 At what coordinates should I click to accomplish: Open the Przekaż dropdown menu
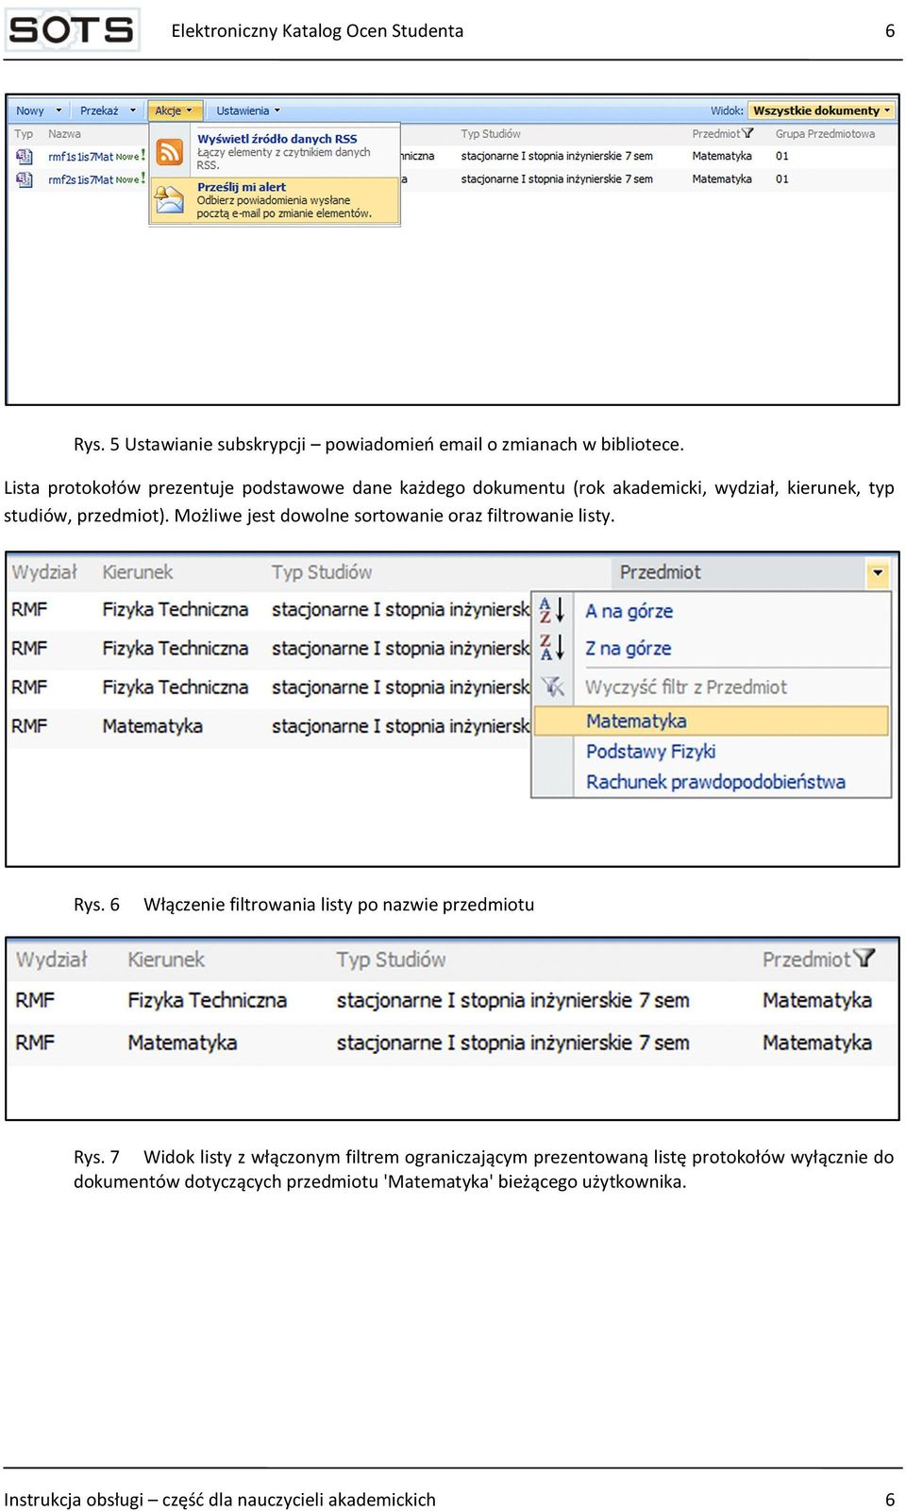coord(108,110)
